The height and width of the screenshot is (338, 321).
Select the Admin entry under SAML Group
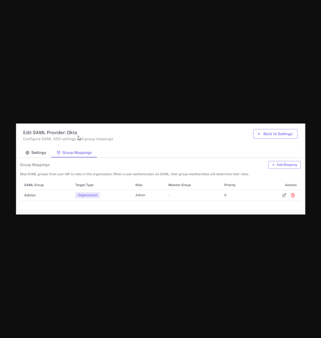click(29, 195)
